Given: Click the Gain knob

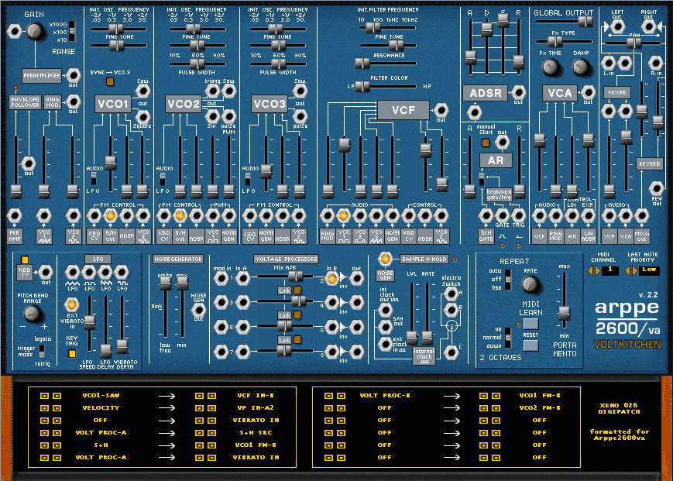Looking at the screenshot, I should click(x=34, y=31).
